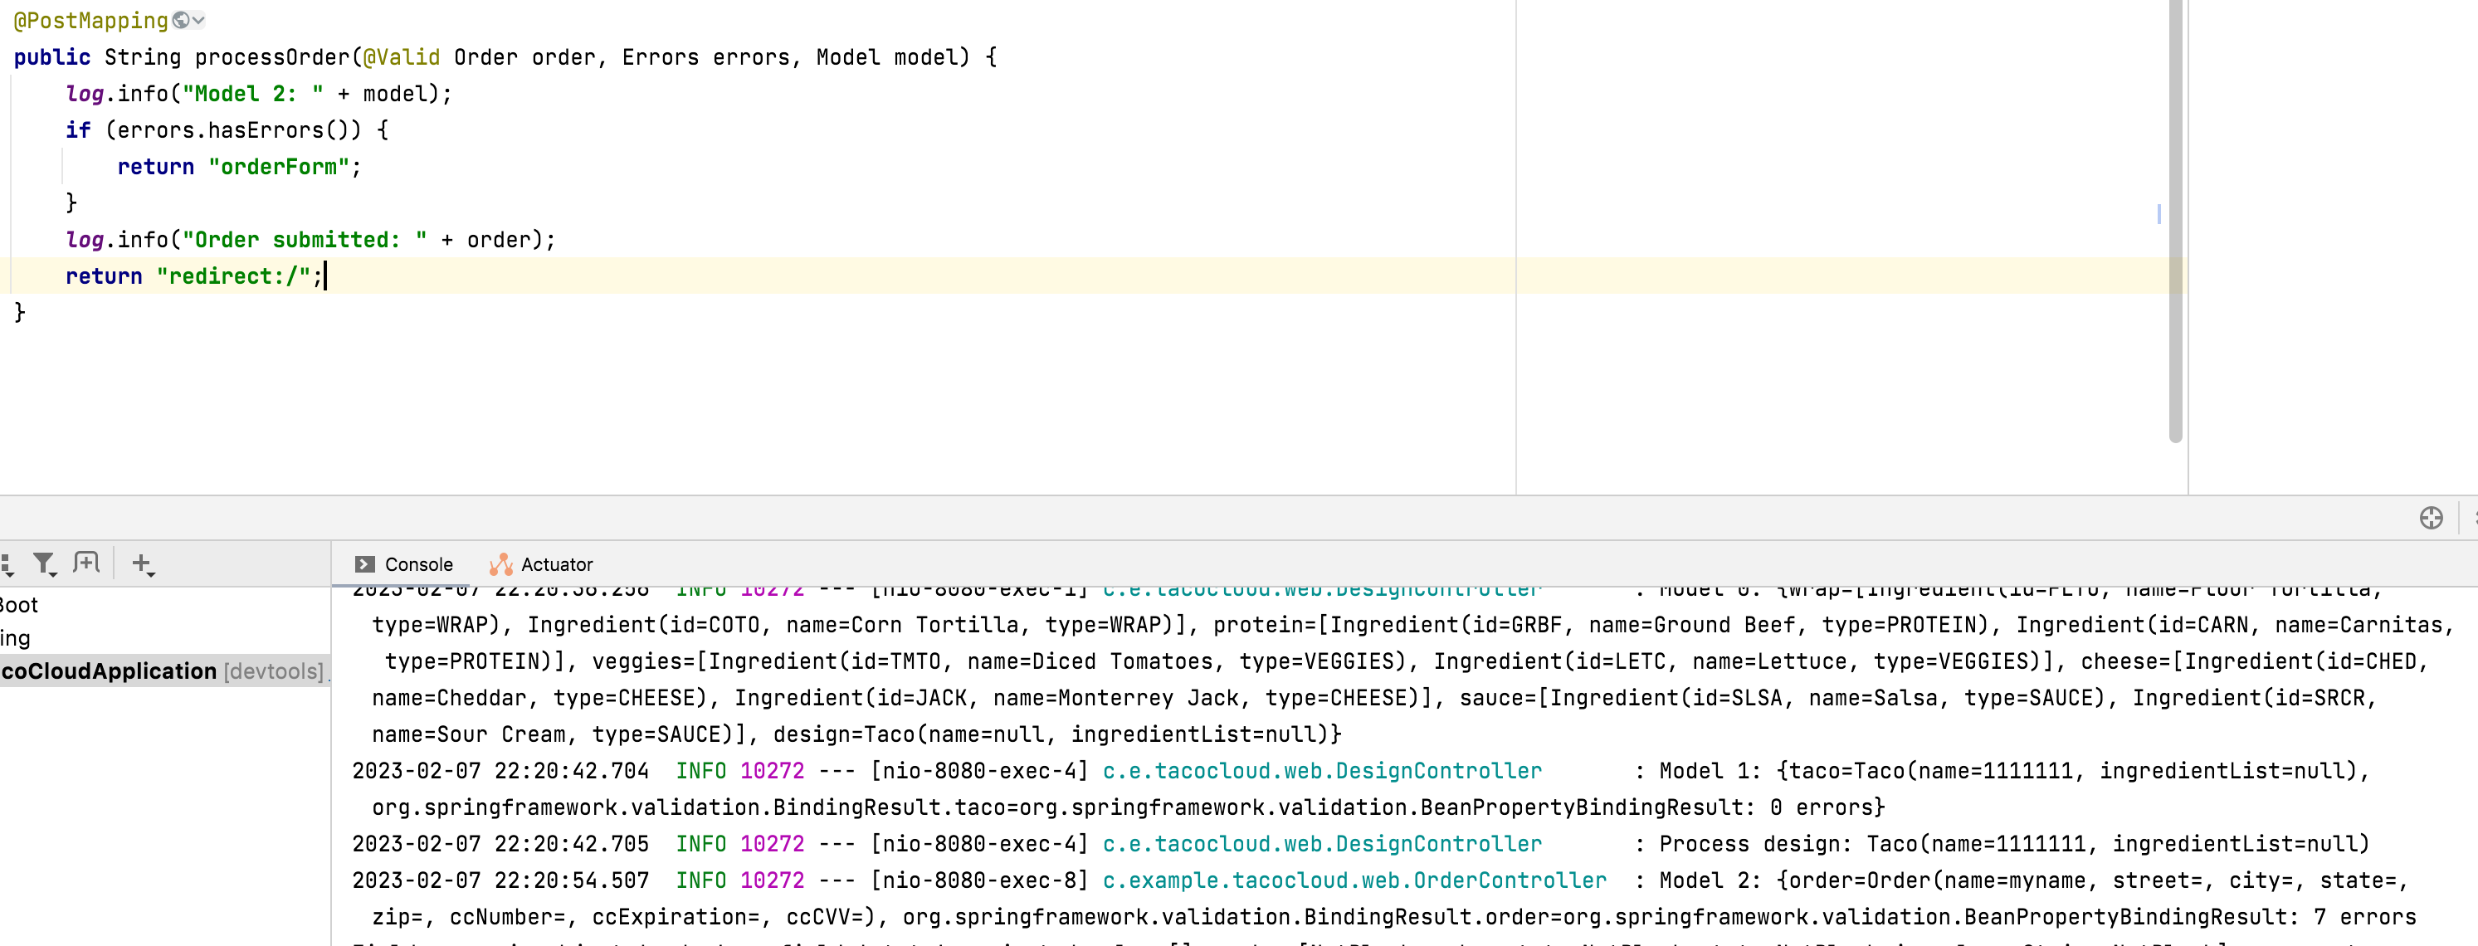Image resolution: width=2478 pixels, height=946 pixels.
Task: Switch to the Actuator tab
Action: pos(556,564)
